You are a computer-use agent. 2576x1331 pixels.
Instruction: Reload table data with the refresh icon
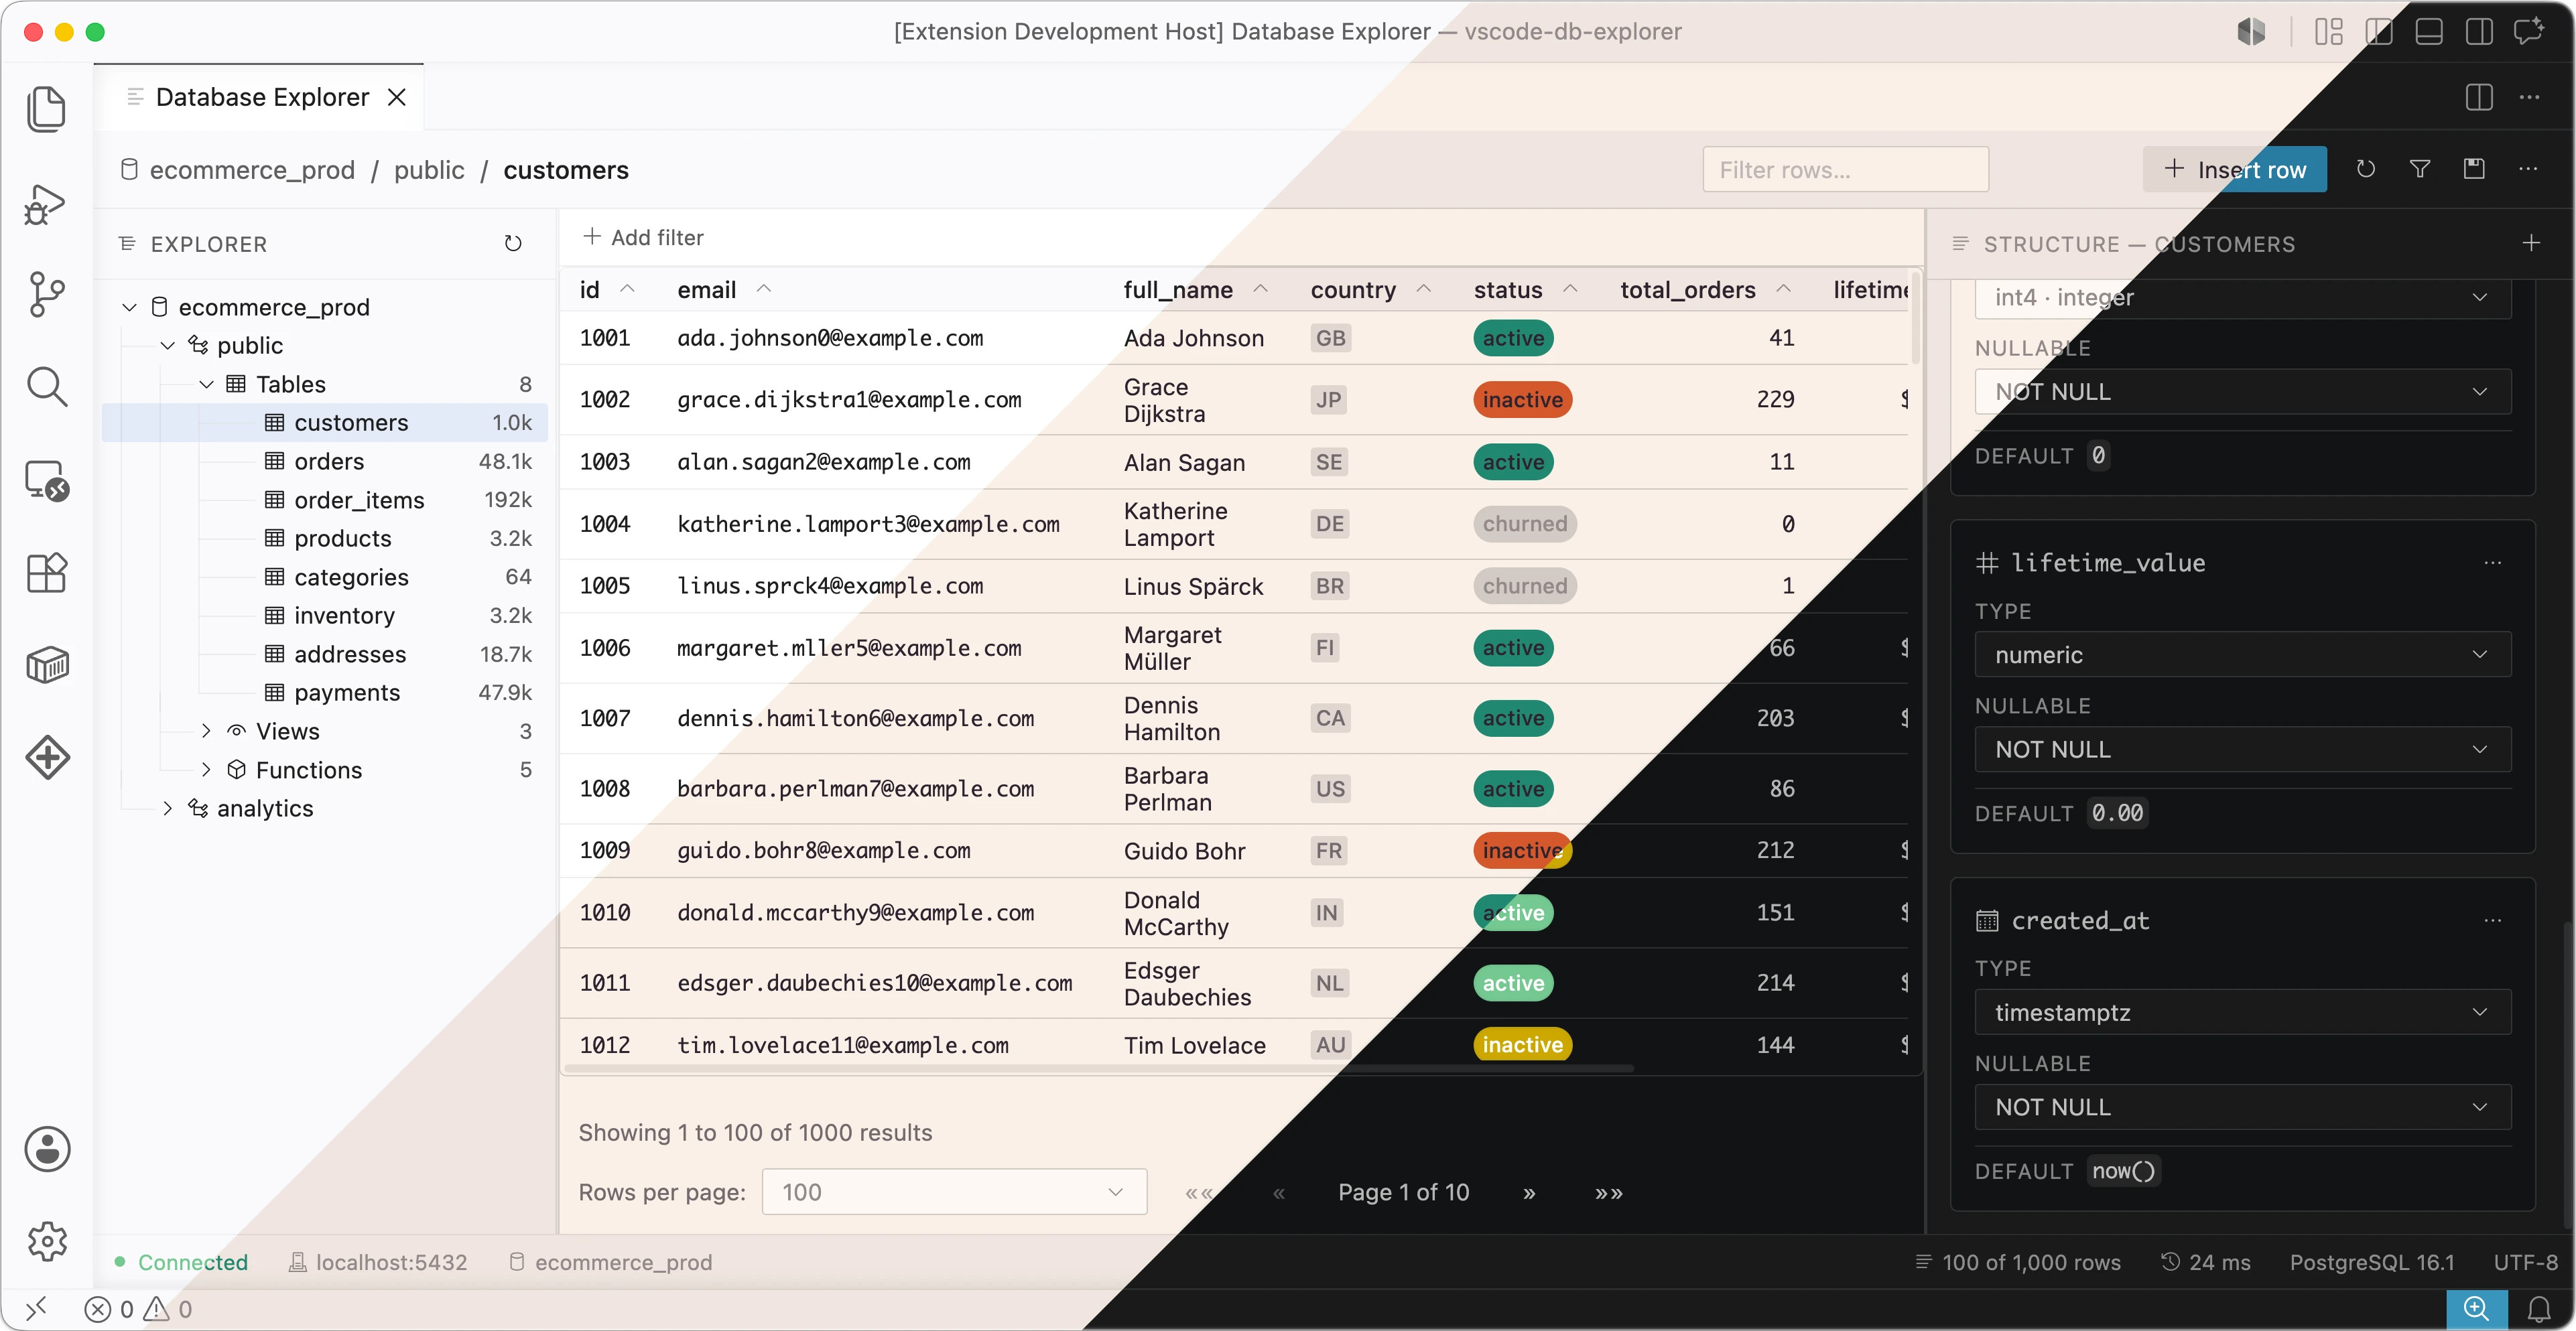[x=2365, y=170]
